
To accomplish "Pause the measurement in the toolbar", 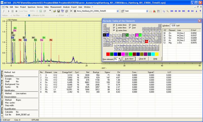I will tap(12, 11).
